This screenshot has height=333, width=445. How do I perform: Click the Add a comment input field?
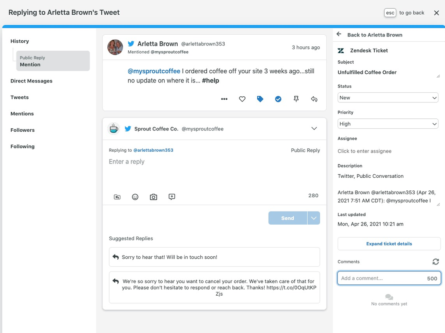(x=382, y=278)
